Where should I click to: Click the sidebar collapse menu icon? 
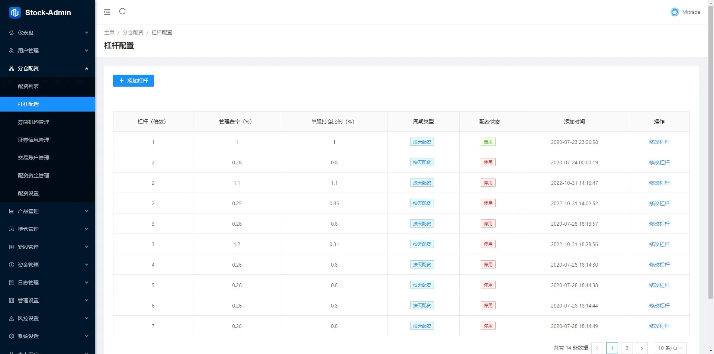tap(107, 12)
